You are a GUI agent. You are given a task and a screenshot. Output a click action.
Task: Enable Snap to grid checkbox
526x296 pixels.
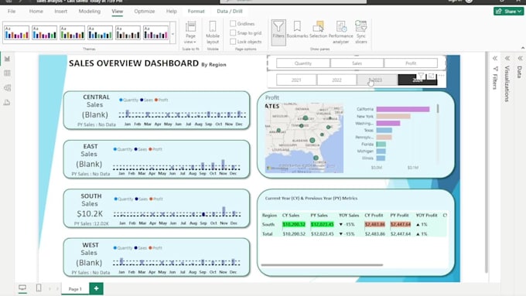pyautogui.click(x=233, y=32)
